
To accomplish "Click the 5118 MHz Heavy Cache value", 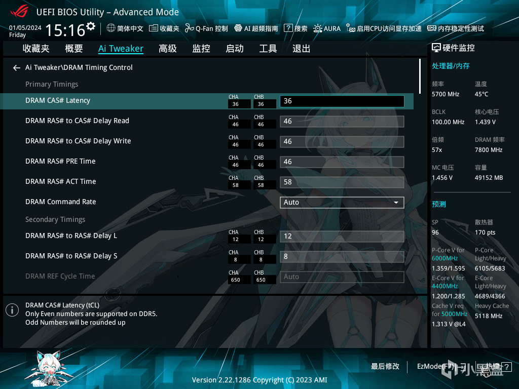I will coord(489,316).
